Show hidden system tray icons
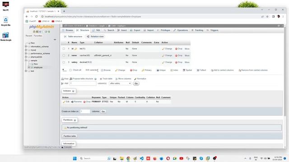The height and width of the screenshot is (162, 289). pyautogui.click(x=245, y=158)
